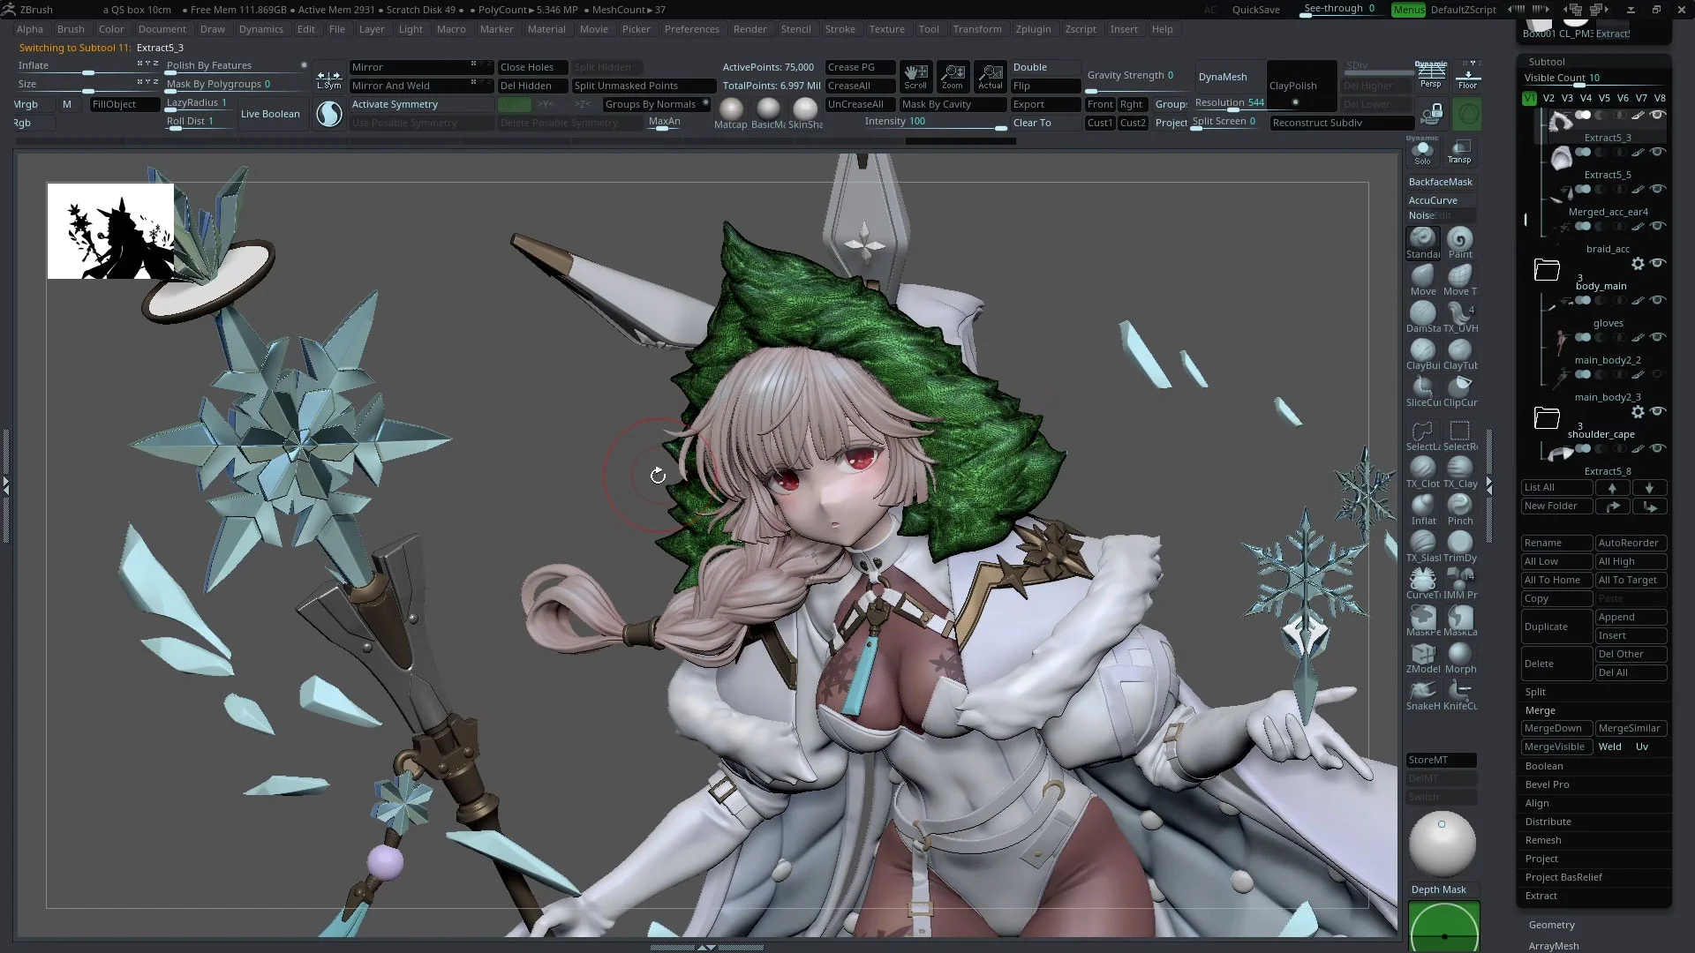Viewport: 1695px width, 953px height.
Task: Click the Zoom canvas icon
Action: [953, 76]
